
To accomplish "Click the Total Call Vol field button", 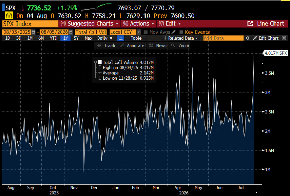I will pyautogui.click(x=91, y=32).
